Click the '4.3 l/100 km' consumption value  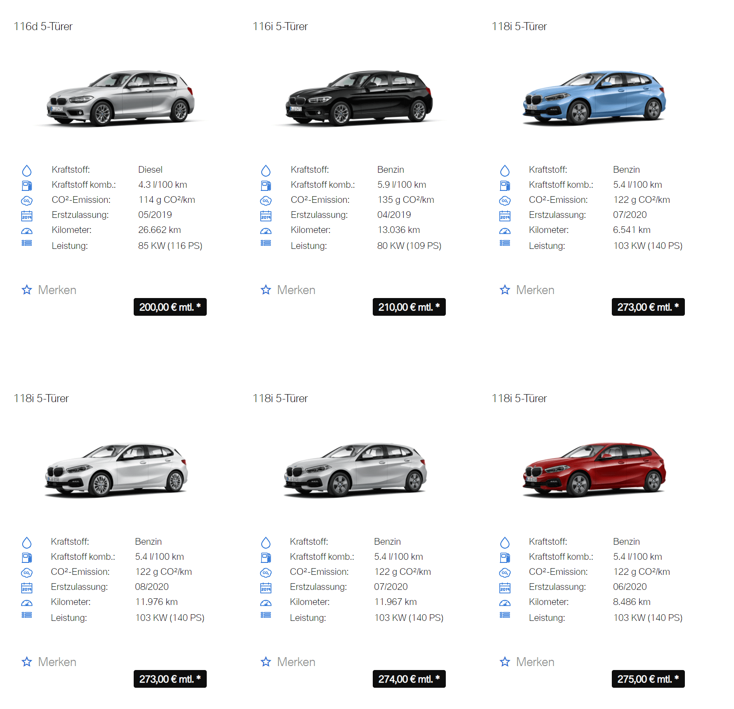tap(162, 185)
